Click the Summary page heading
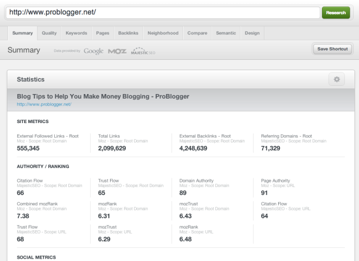Screen dimensions: 359x261 click(x=24, y=50)
